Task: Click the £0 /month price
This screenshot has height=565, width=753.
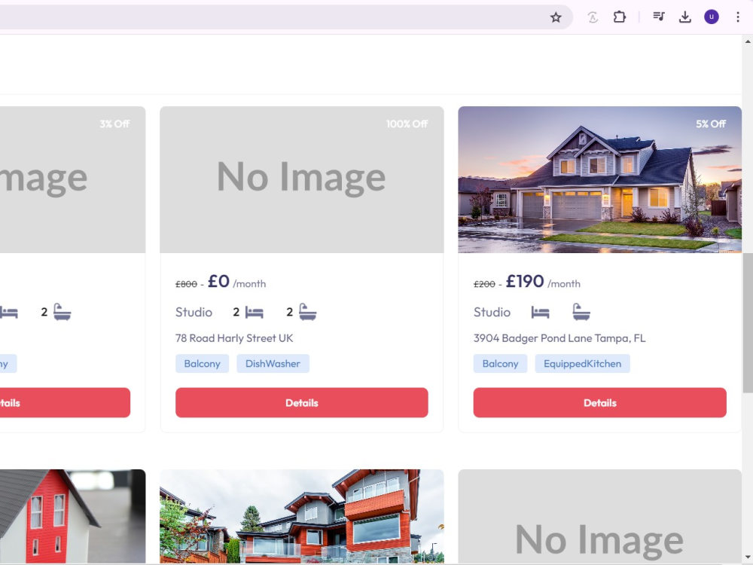Action: (236, 282)
